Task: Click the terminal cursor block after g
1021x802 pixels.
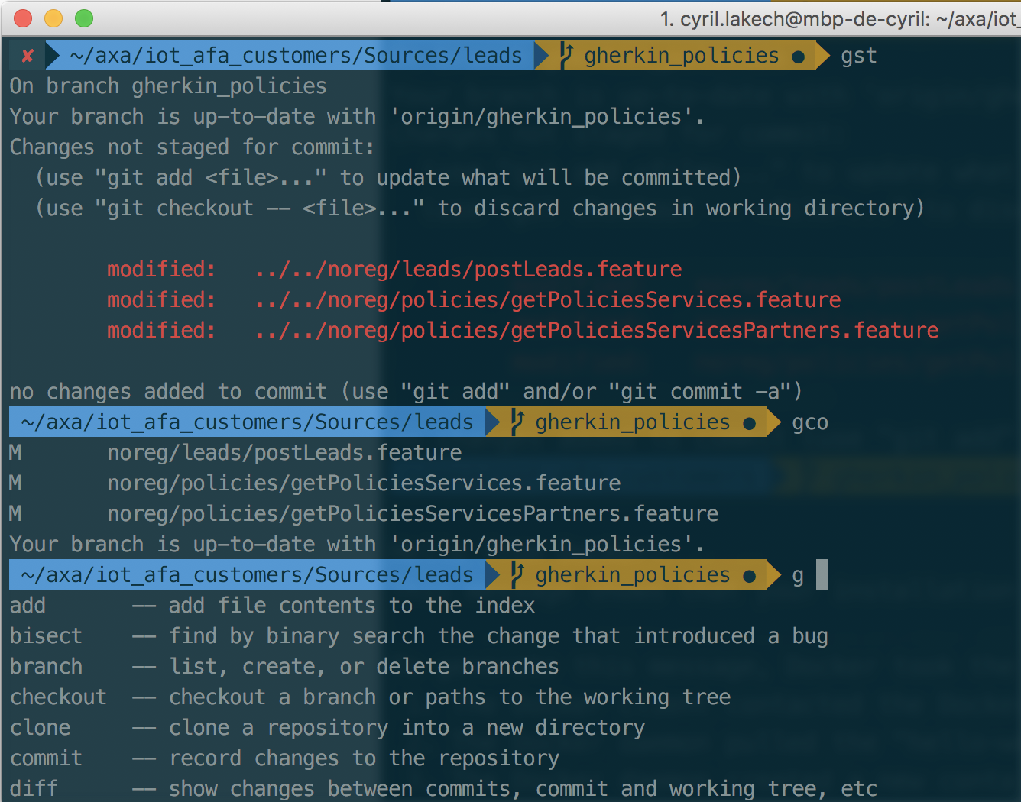Action: click(822, 574)
